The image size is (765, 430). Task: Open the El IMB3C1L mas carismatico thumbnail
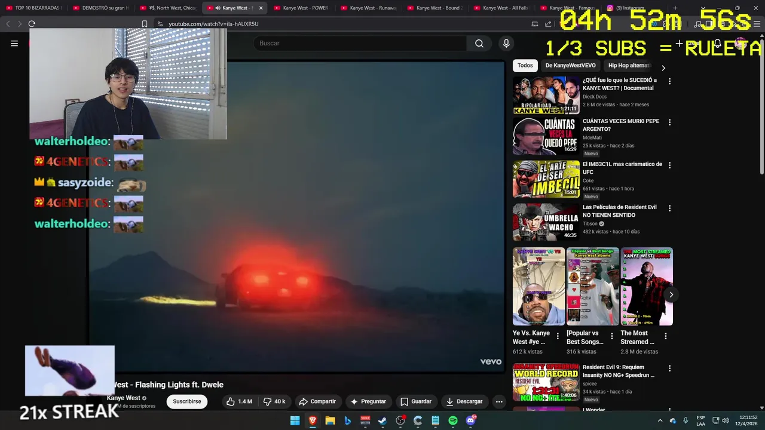(x=546, y=179)
